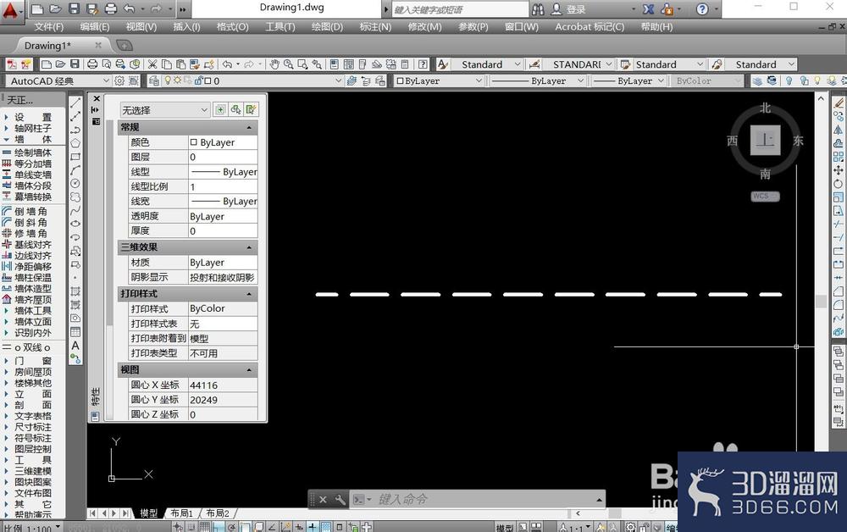Click the ViewCube top face 上
The height and width of the screenshot is (532, 847).
coord(766,141)
